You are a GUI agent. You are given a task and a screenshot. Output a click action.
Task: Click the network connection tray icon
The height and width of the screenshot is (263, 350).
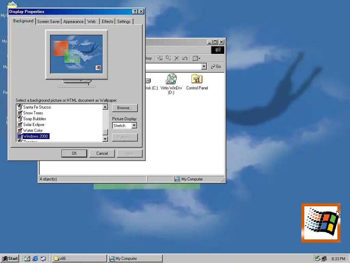click(x=324, y=259)
